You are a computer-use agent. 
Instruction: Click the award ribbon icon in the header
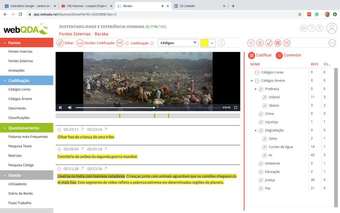point(320,28)
